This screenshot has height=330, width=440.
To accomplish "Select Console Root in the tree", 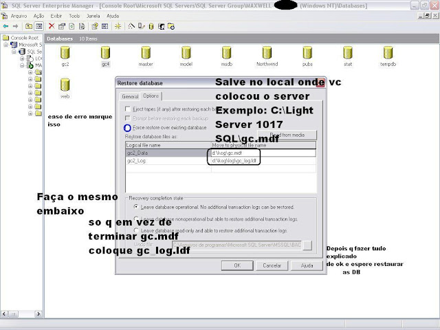I will point(24,38).
